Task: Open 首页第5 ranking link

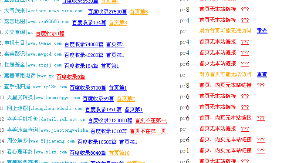Action: pos(139,12)
